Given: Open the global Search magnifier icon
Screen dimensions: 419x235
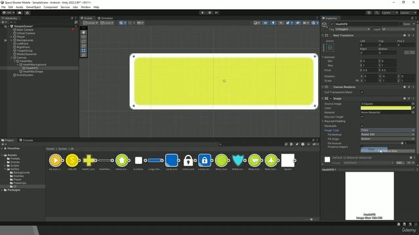Looking at the screenshot, I should pos(376,12).
